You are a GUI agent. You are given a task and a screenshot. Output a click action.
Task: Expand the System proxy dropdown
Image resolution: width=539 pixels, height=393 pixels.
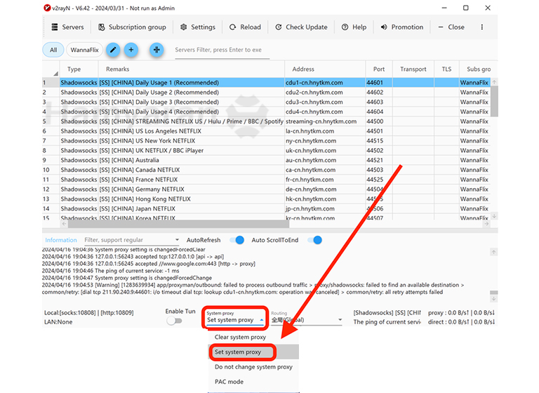pos(235,320)
